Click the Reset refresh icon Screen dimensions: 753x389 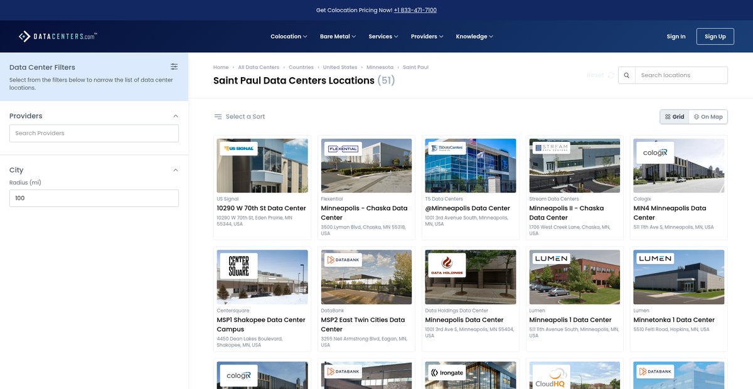tap(611, 75)
